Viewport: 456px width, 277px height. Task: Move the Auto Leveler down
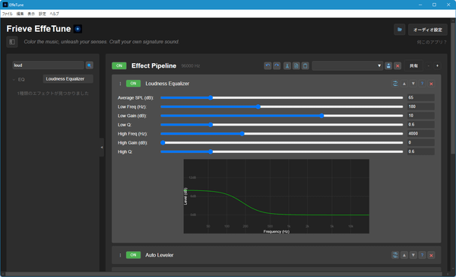click(x=413, y=255)
